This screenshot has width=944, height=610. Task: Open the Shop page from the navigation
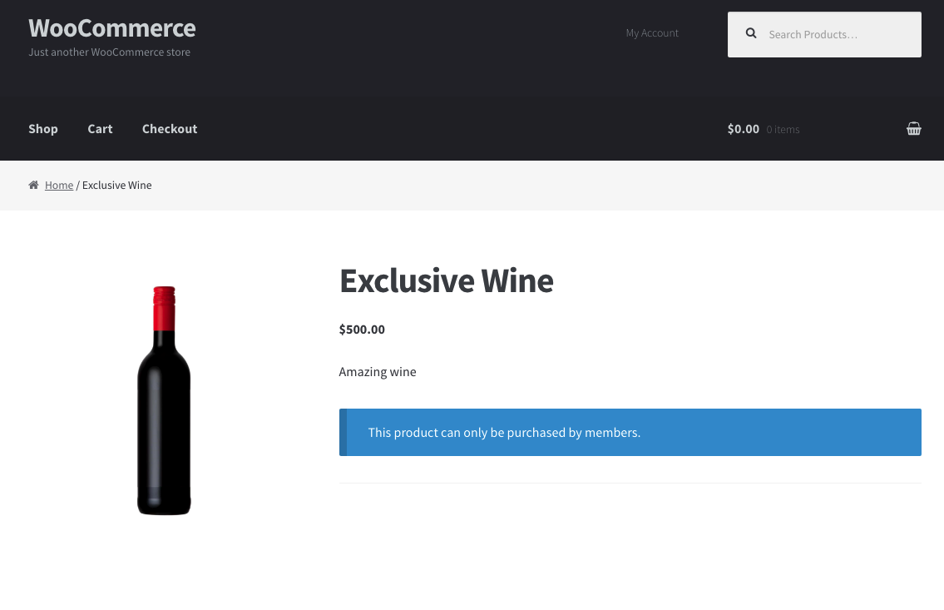point(43,129)
